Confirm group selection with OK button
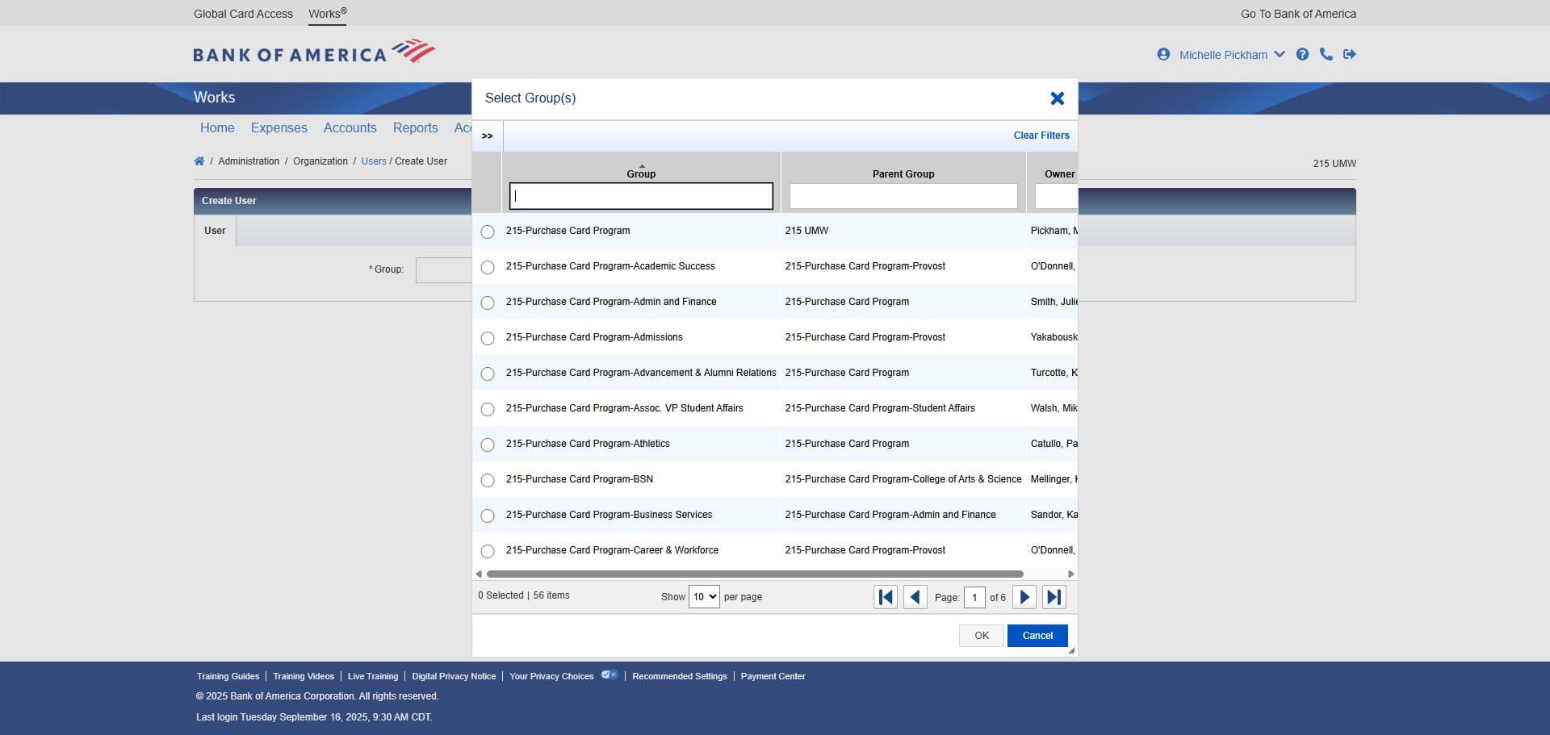This screenshot has width=1550, height=735. [981, 636]
